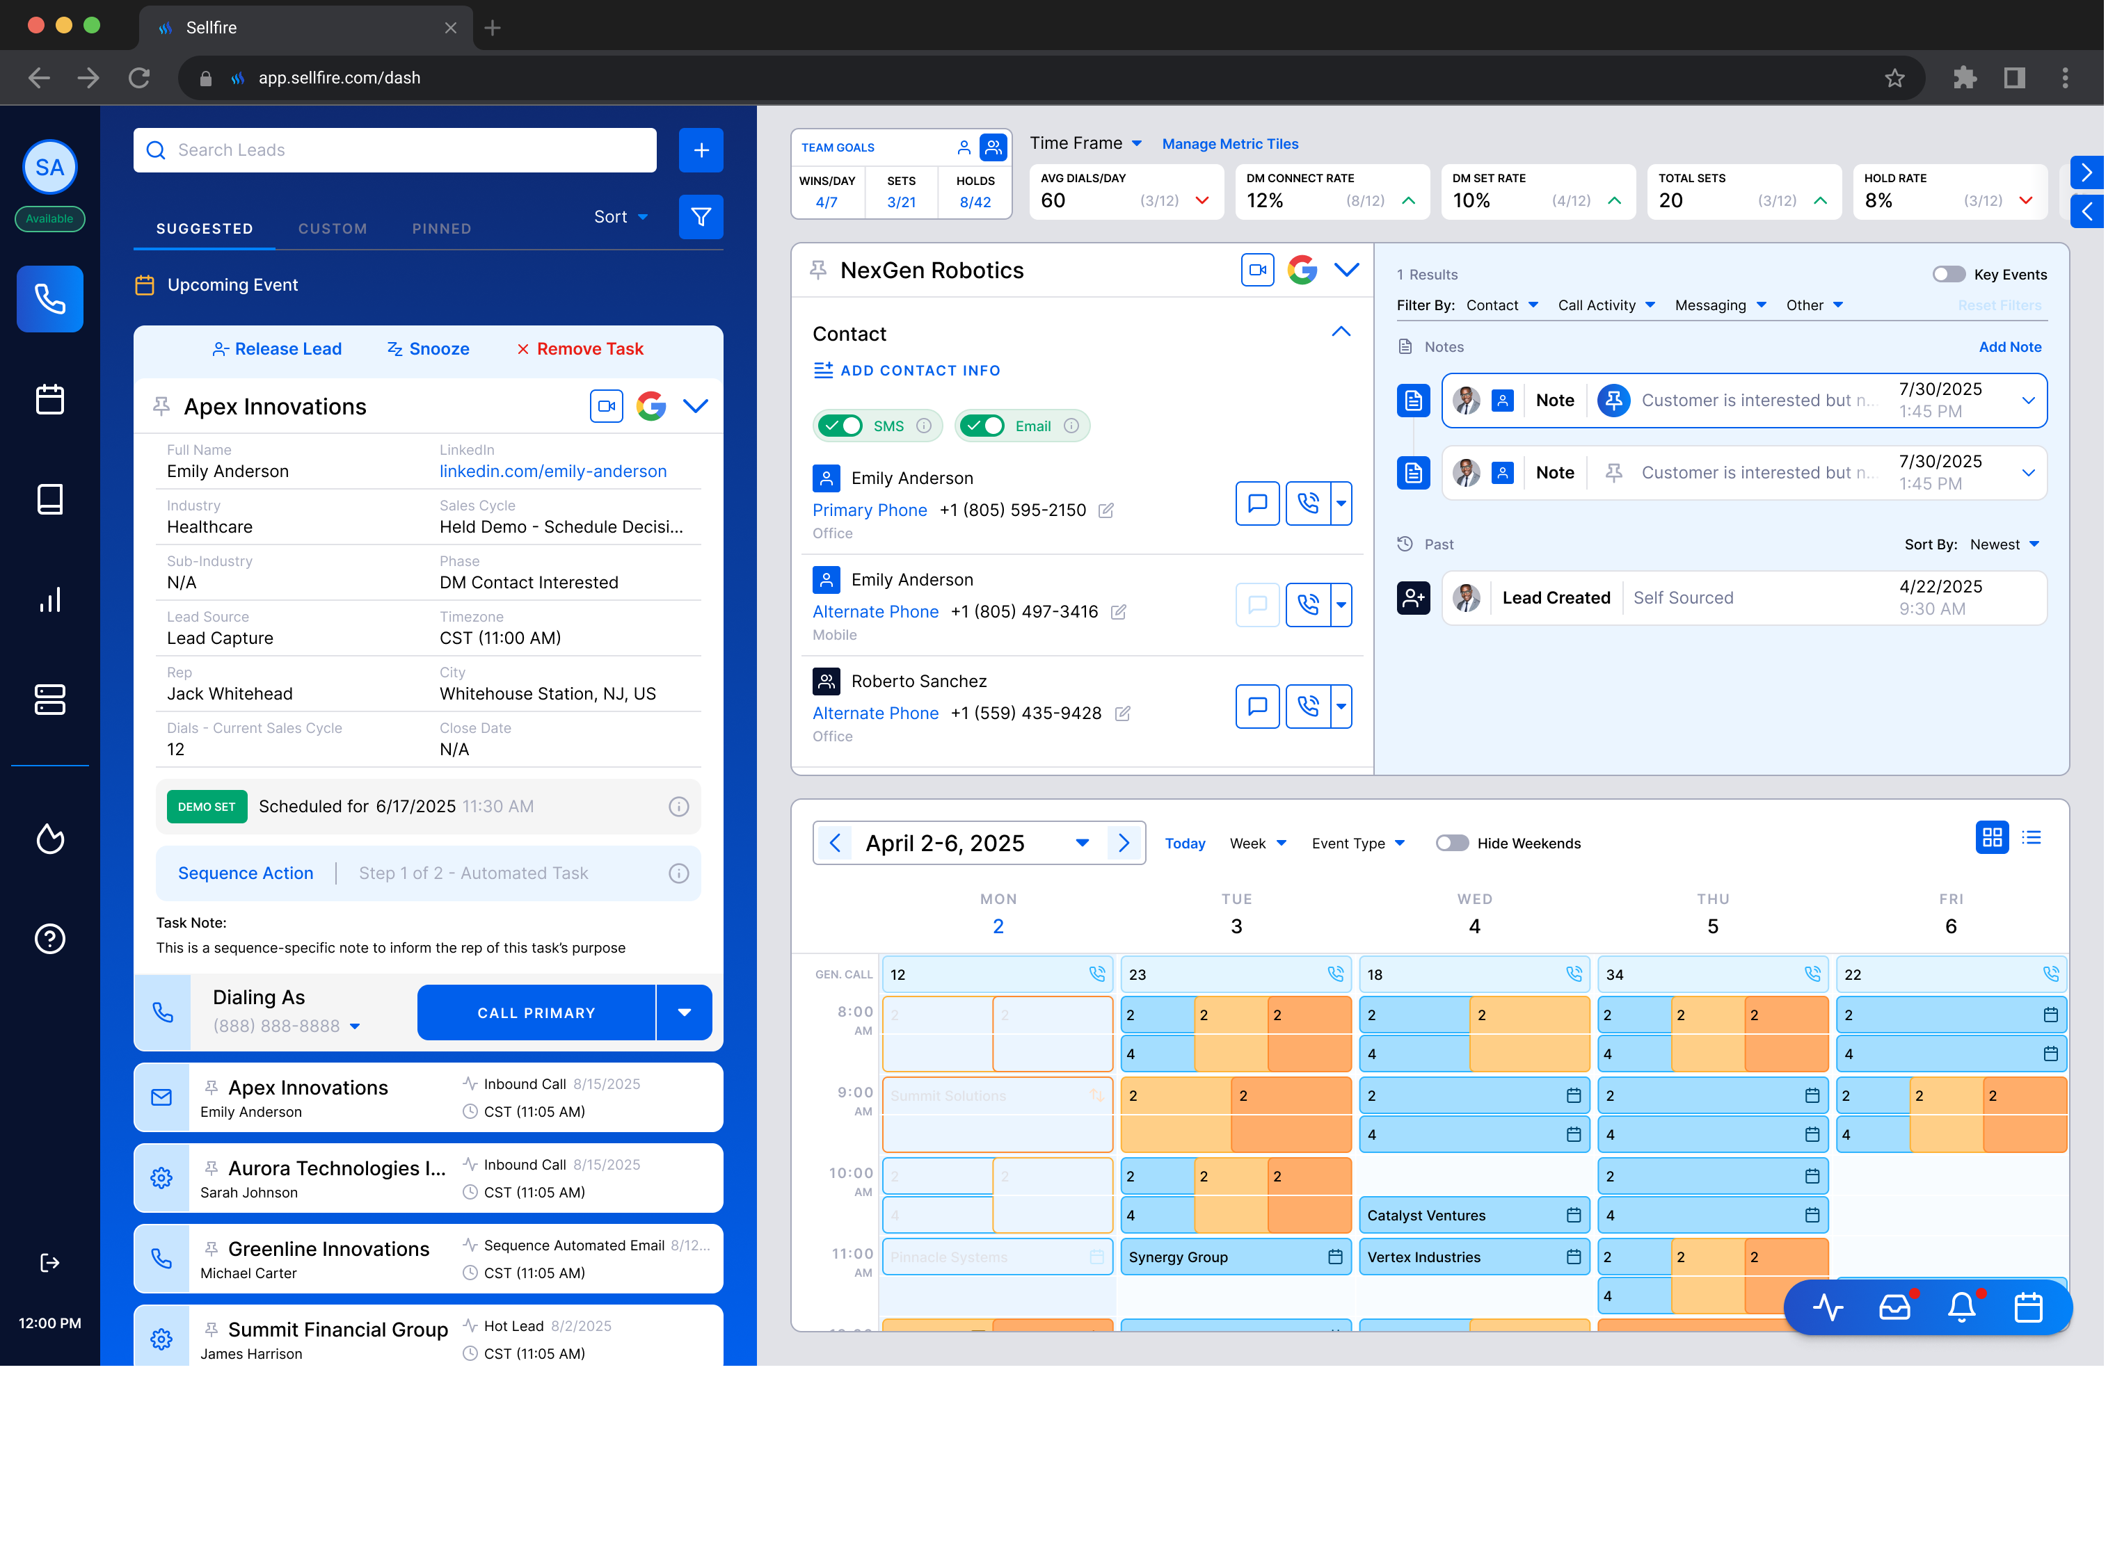The width and height of the screenshot is (2115, 1541).
Task: Switch to the Pinned tab
Action: pos(442,229)
